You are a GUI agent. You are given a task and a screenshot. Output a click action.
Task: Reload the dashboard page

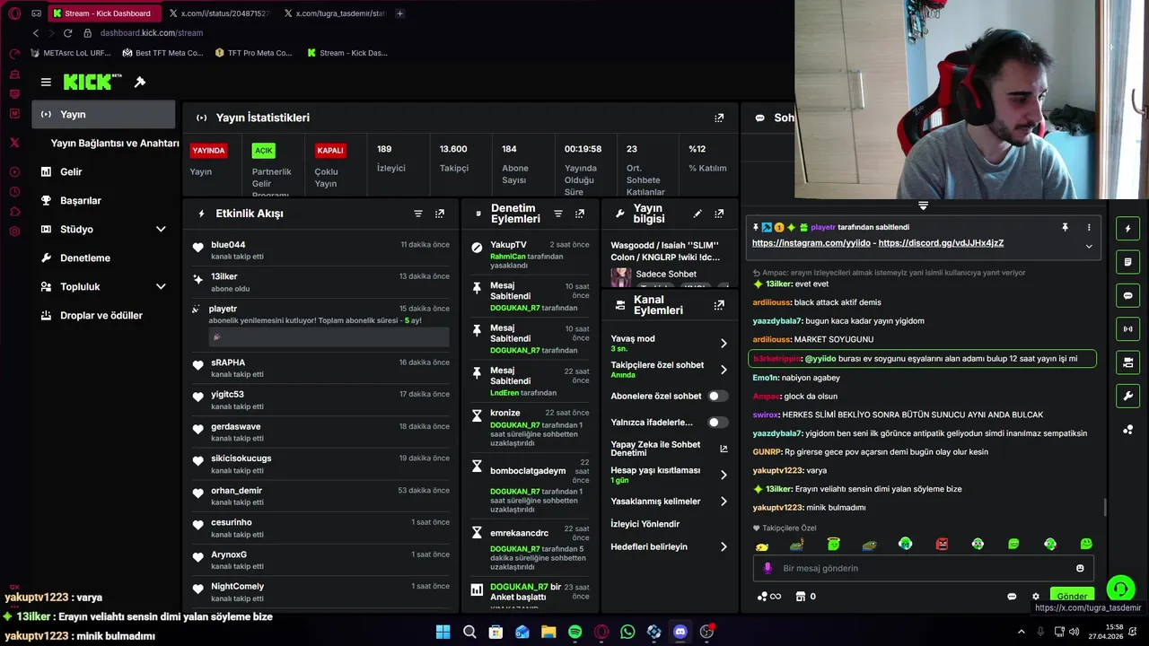pos(67,33)
